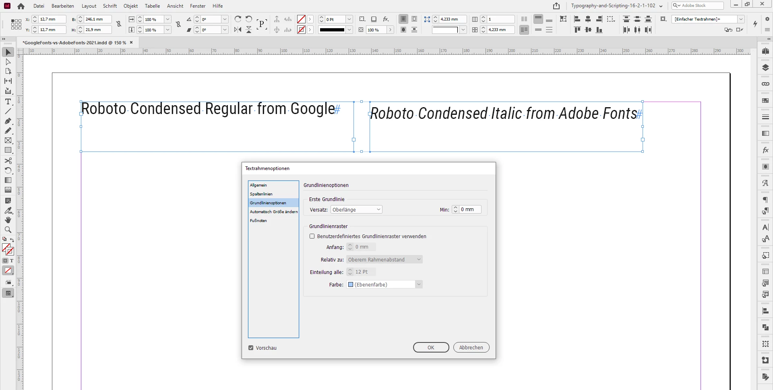
Task: Confirm the dialog with OK
Action: tap(431, 347)
